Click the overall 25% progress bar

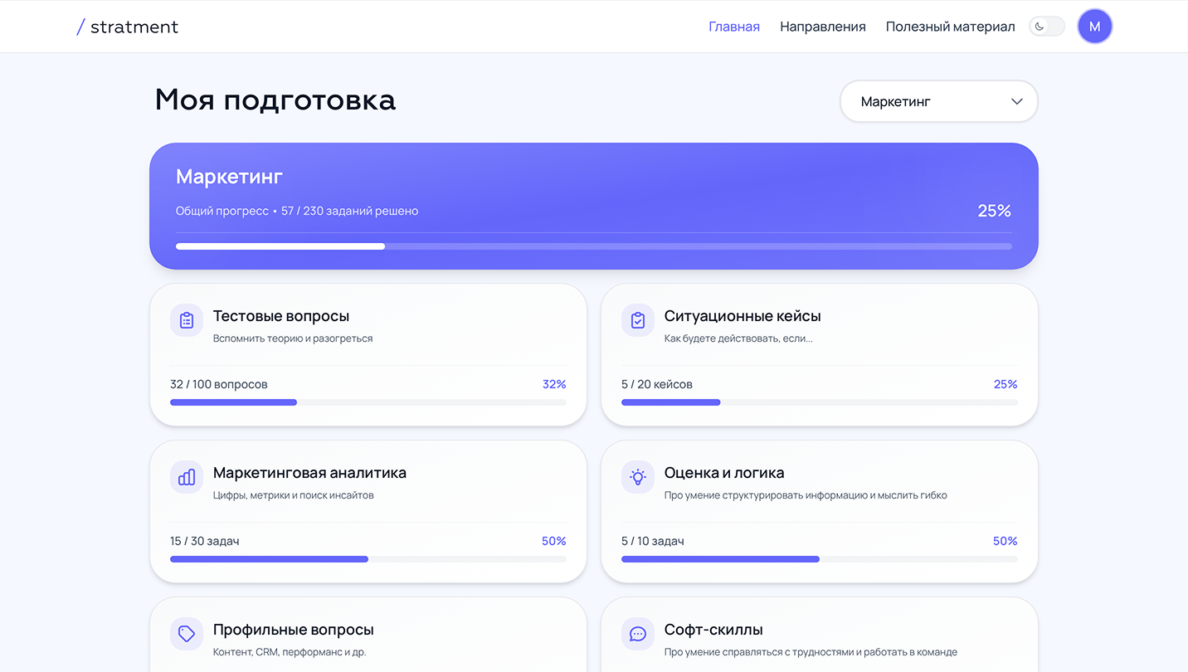[x=593, y=246]
